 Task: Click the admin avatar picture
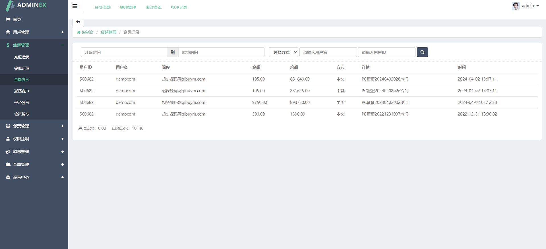516,6
